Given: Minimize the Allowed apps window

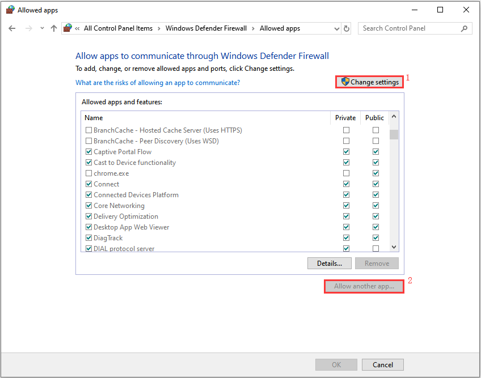Looking at the screenshot, I should click(415, 10).
